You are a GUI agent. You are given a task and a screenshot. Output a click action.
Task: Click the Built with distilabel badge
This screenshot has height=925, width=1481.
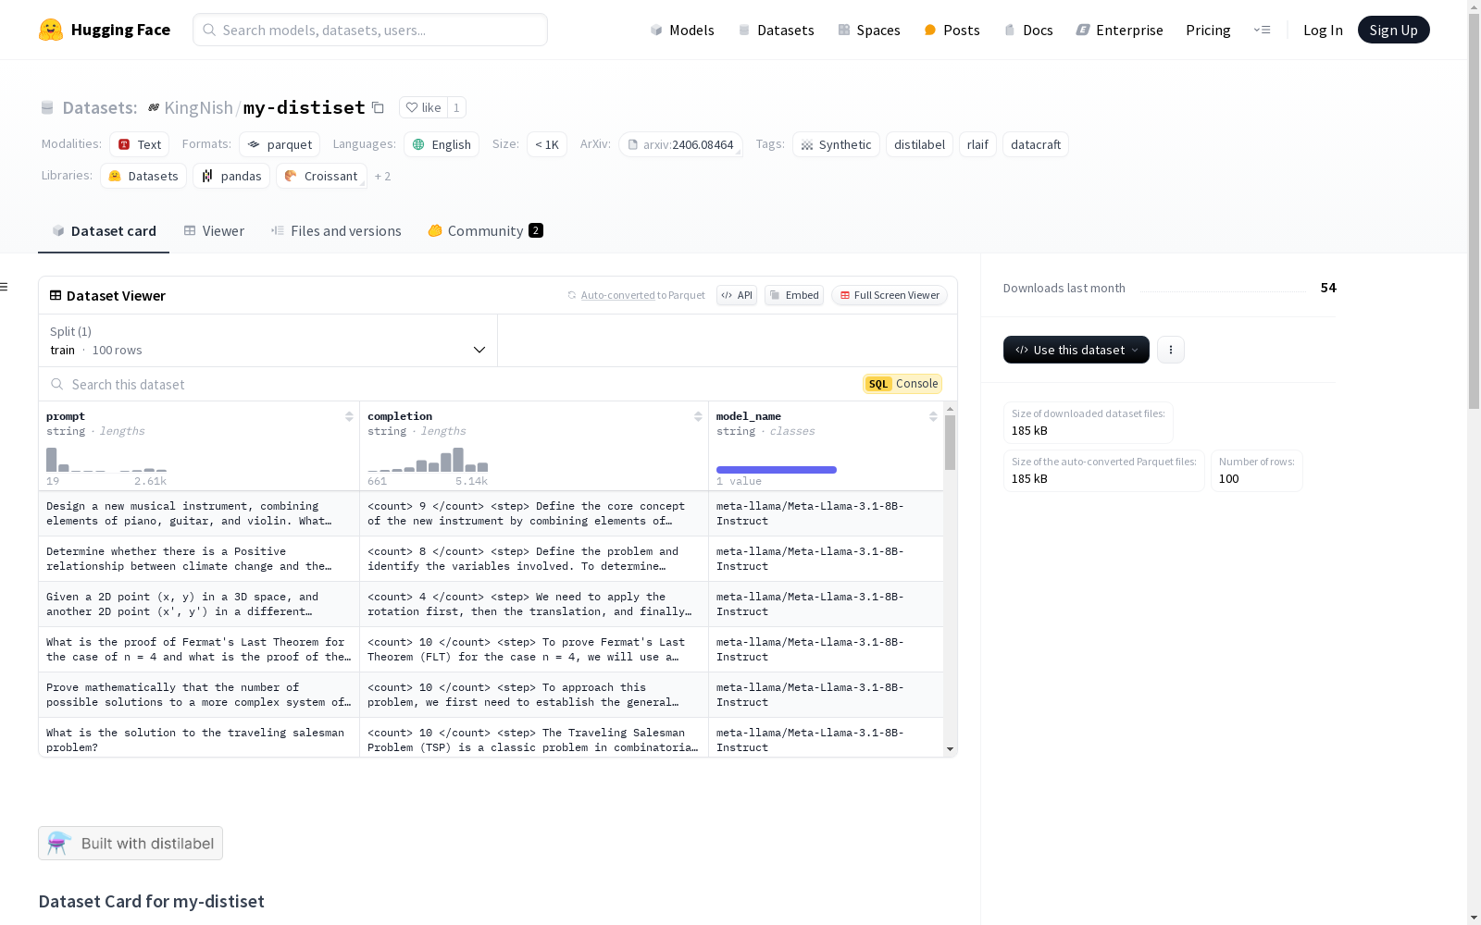coord(131,843)
